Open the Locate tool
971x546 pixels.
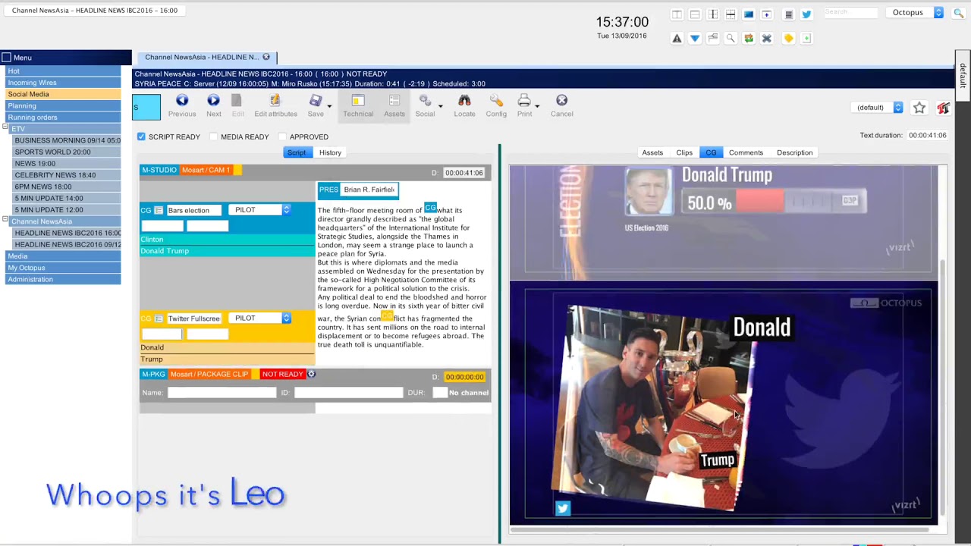coord(464,106)
